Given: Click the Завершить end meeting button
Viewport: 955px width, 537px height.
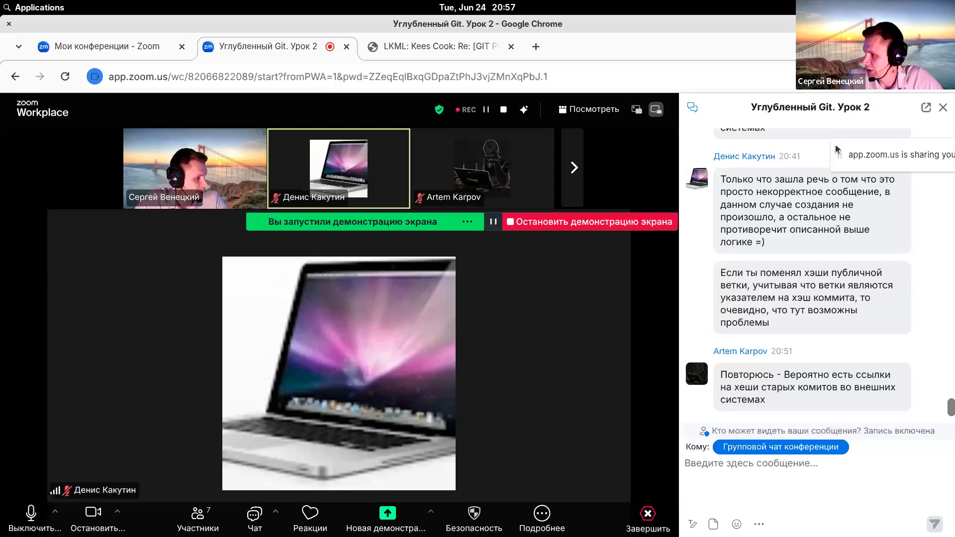Looking at the screenshot, I should point(648,518).
